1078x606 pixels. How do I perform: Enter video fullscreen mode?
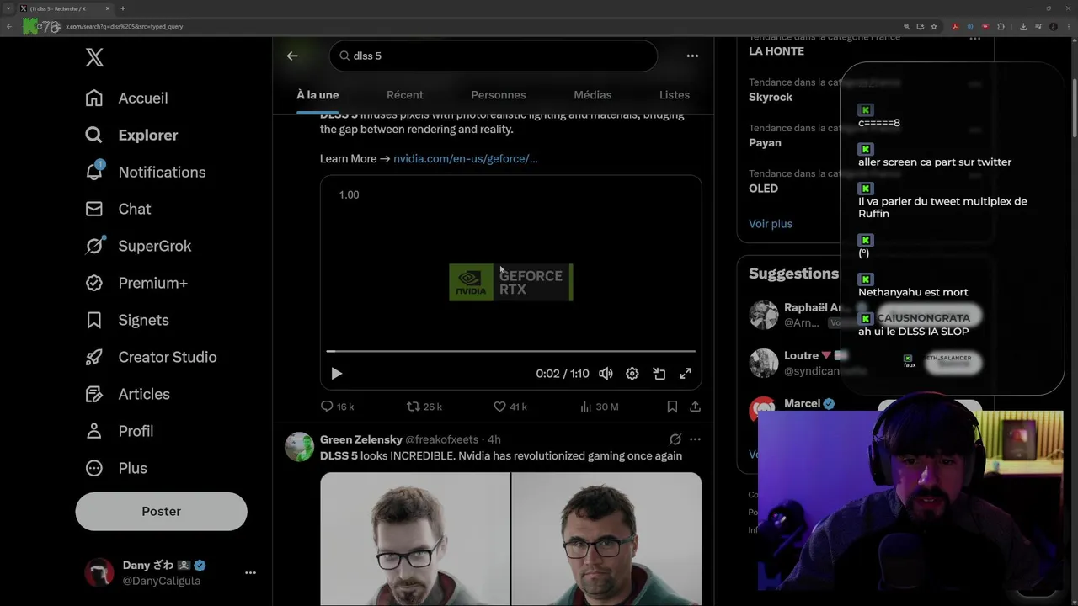click(686, 374)
